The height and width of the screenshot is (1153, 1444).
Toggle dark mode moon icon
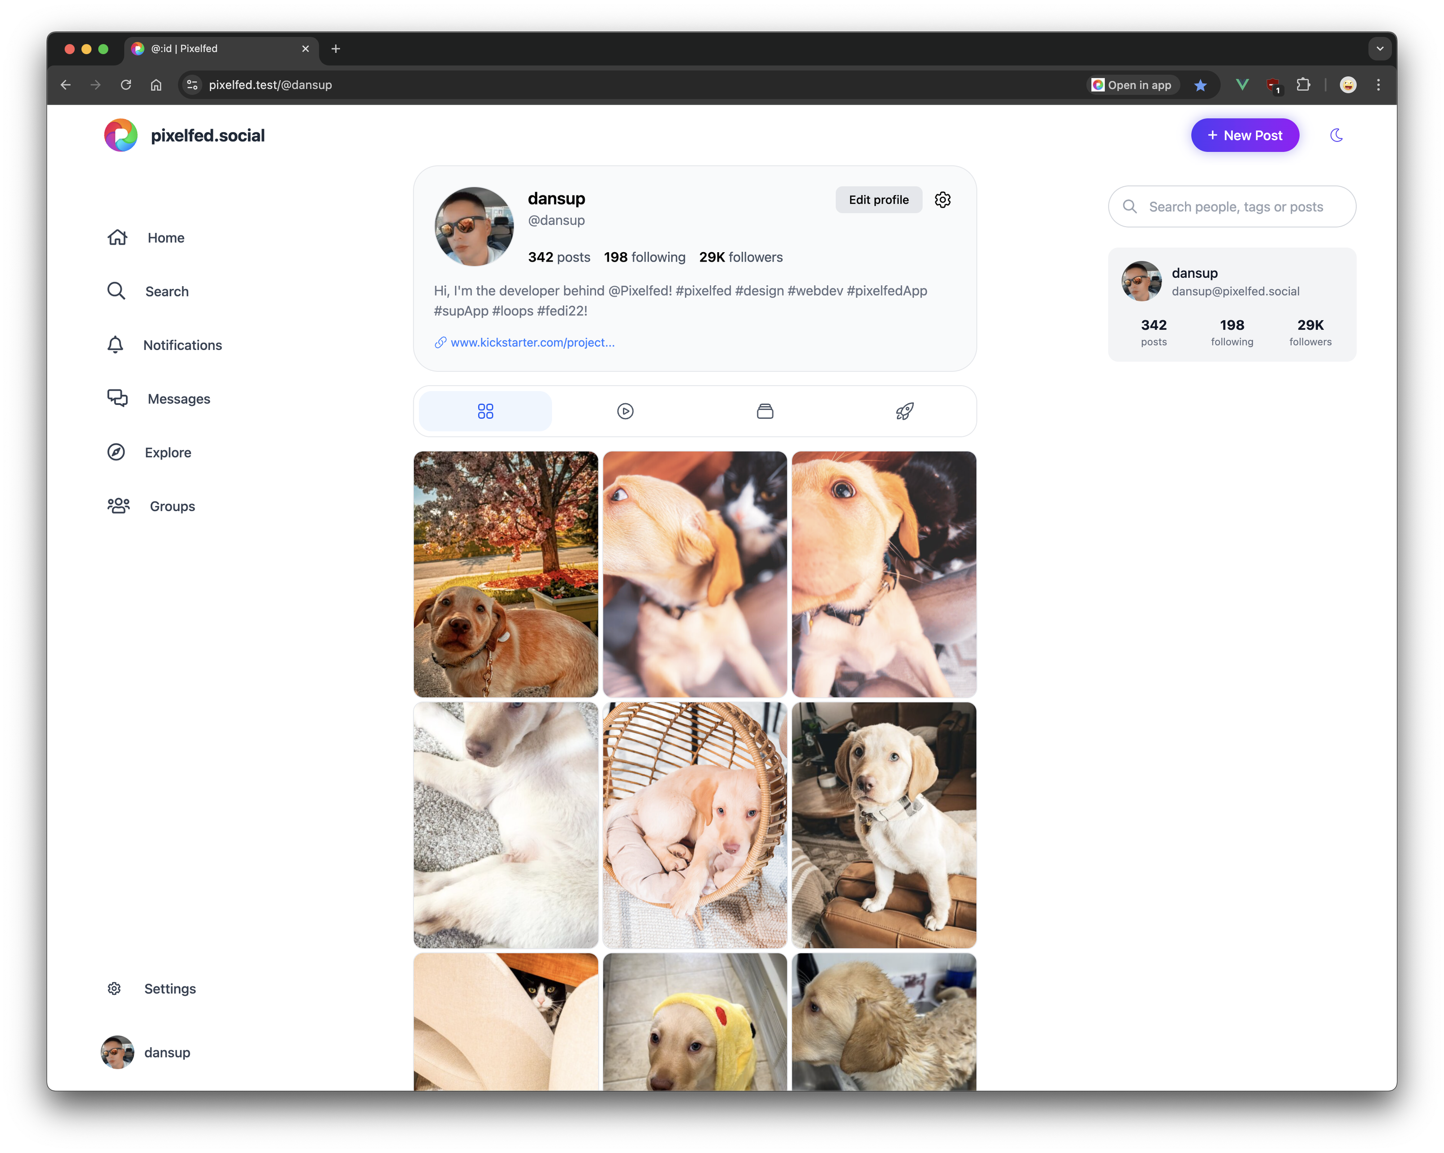coord(1336,135)
